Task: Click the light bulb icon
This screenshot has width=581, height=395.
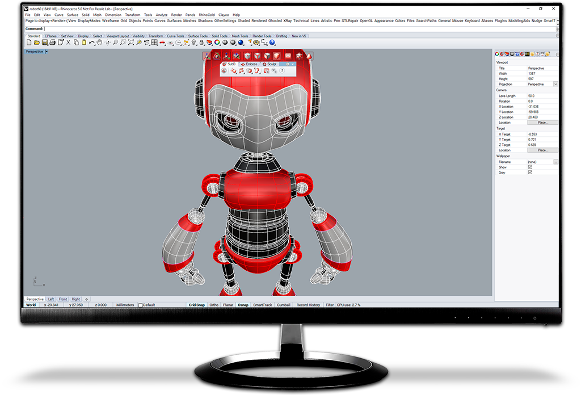Action: 194,43
